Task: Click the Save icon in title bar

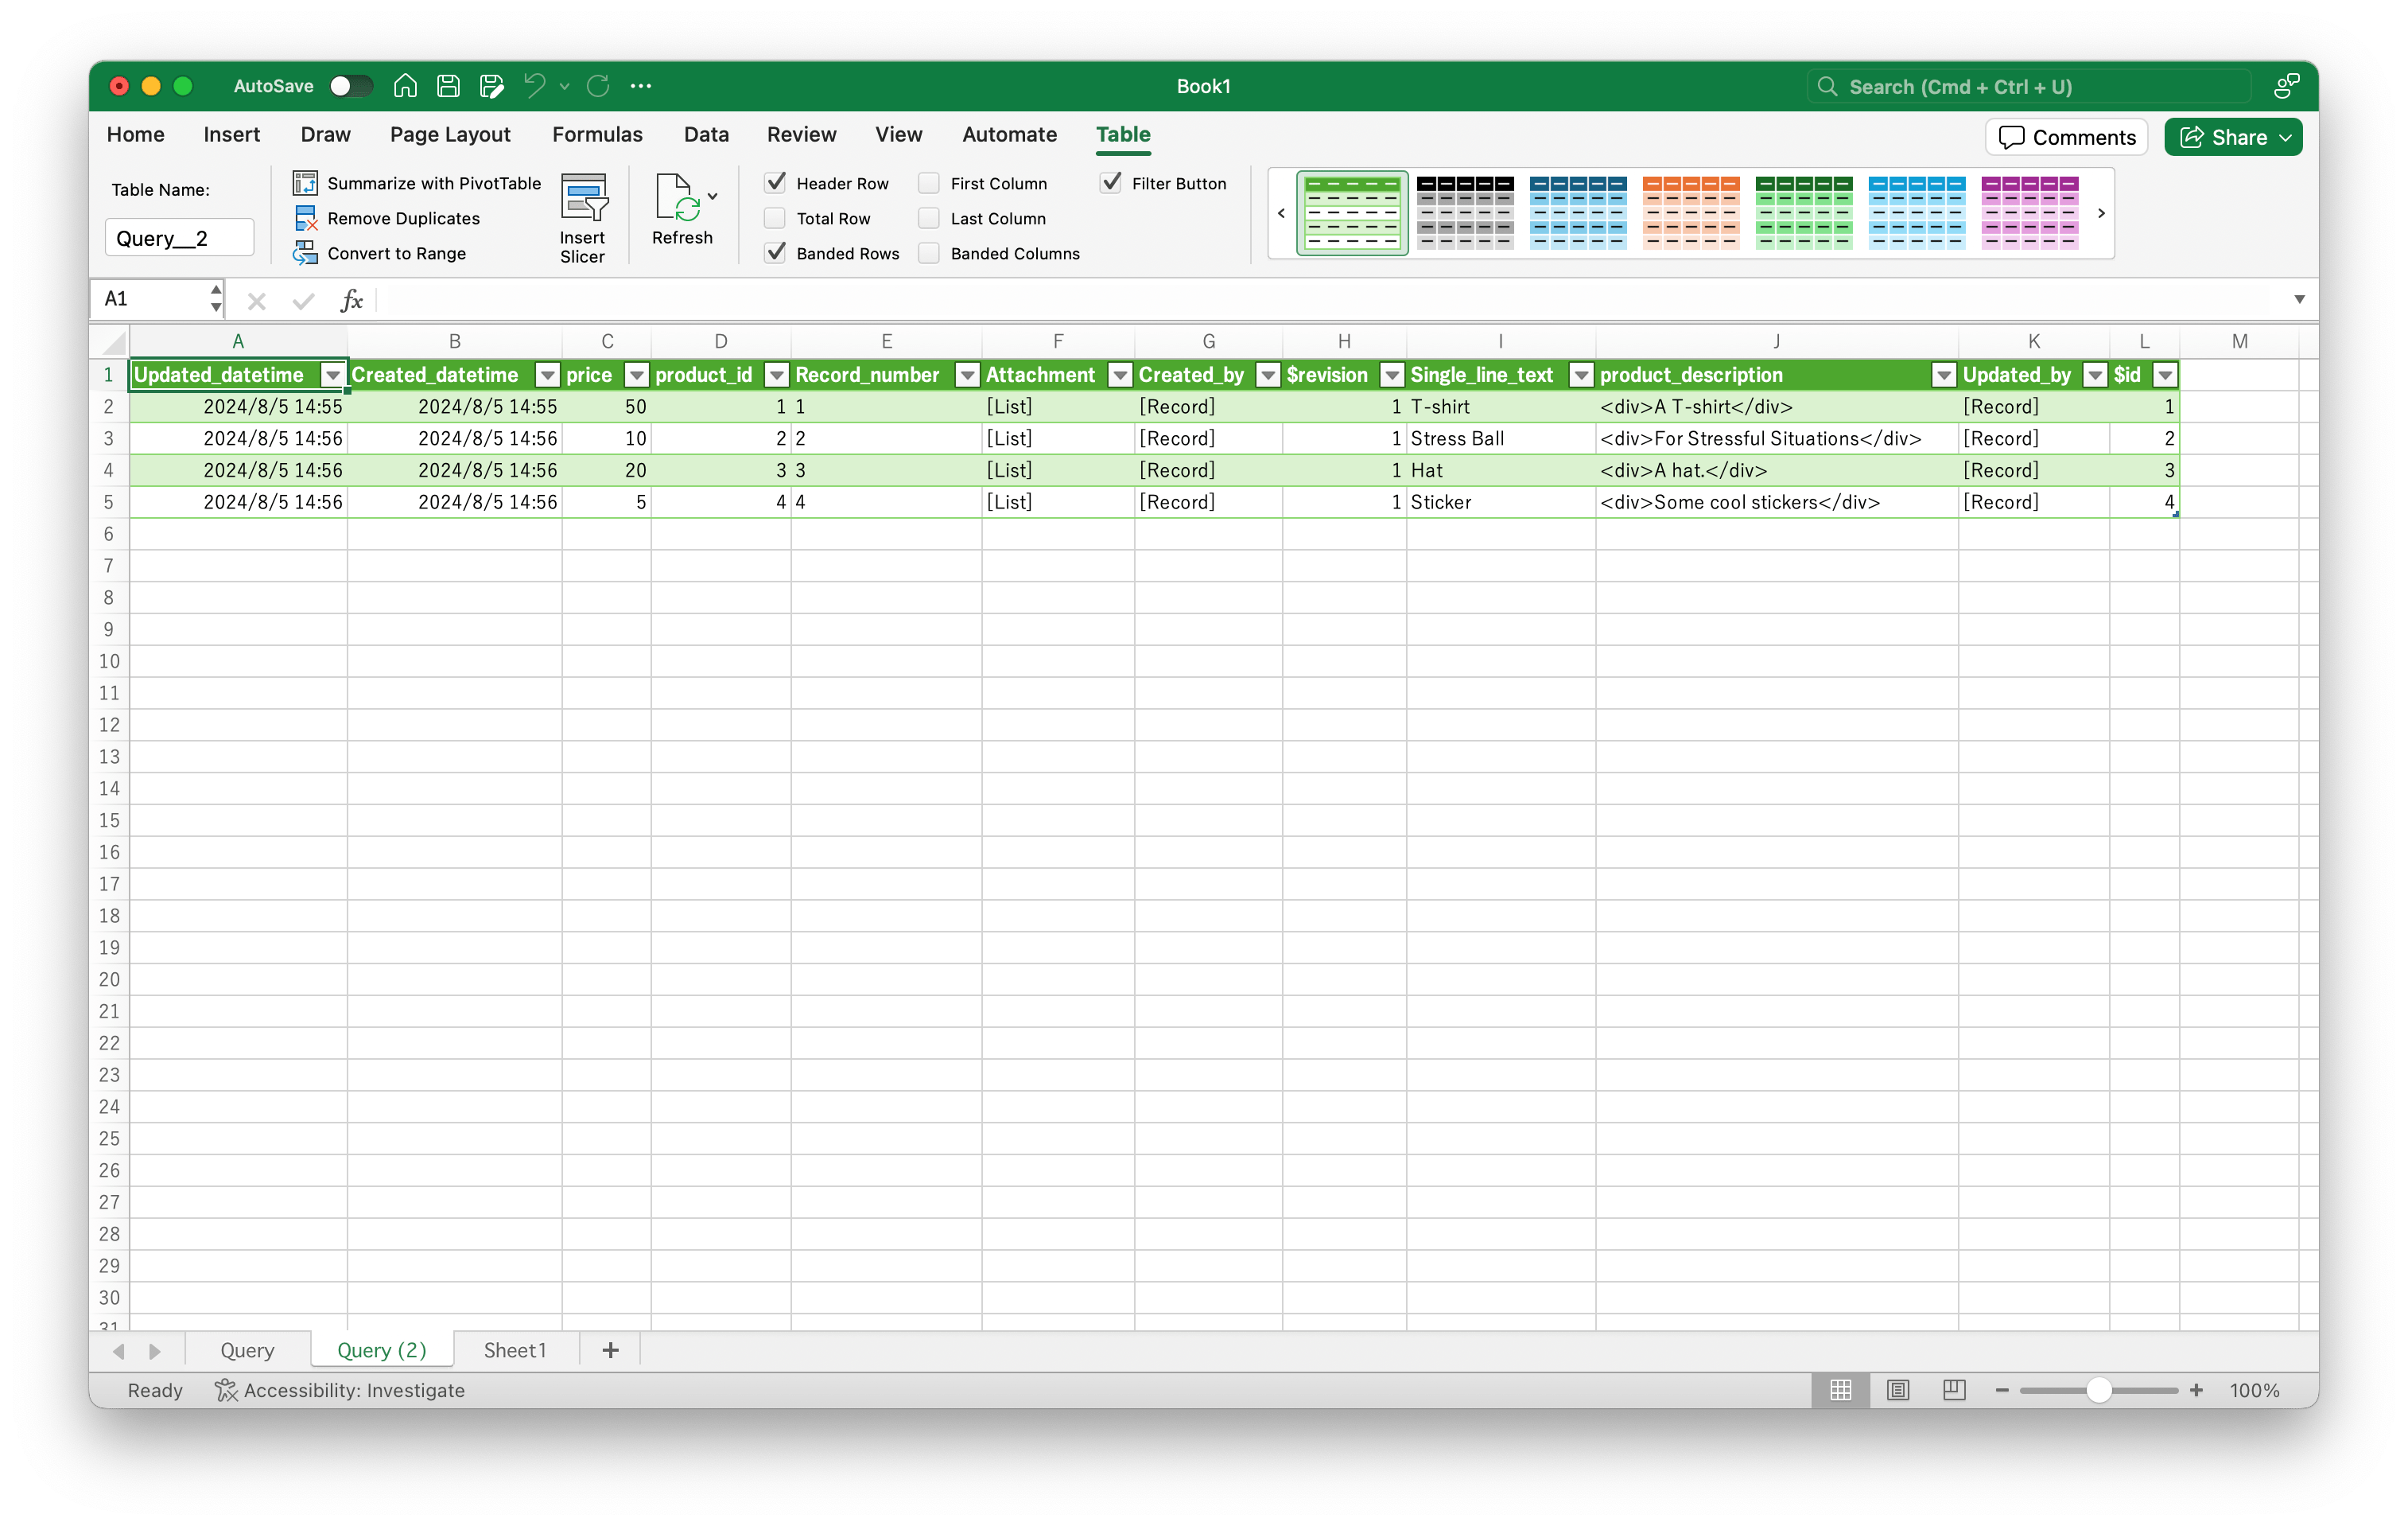Action: point(448,86)
